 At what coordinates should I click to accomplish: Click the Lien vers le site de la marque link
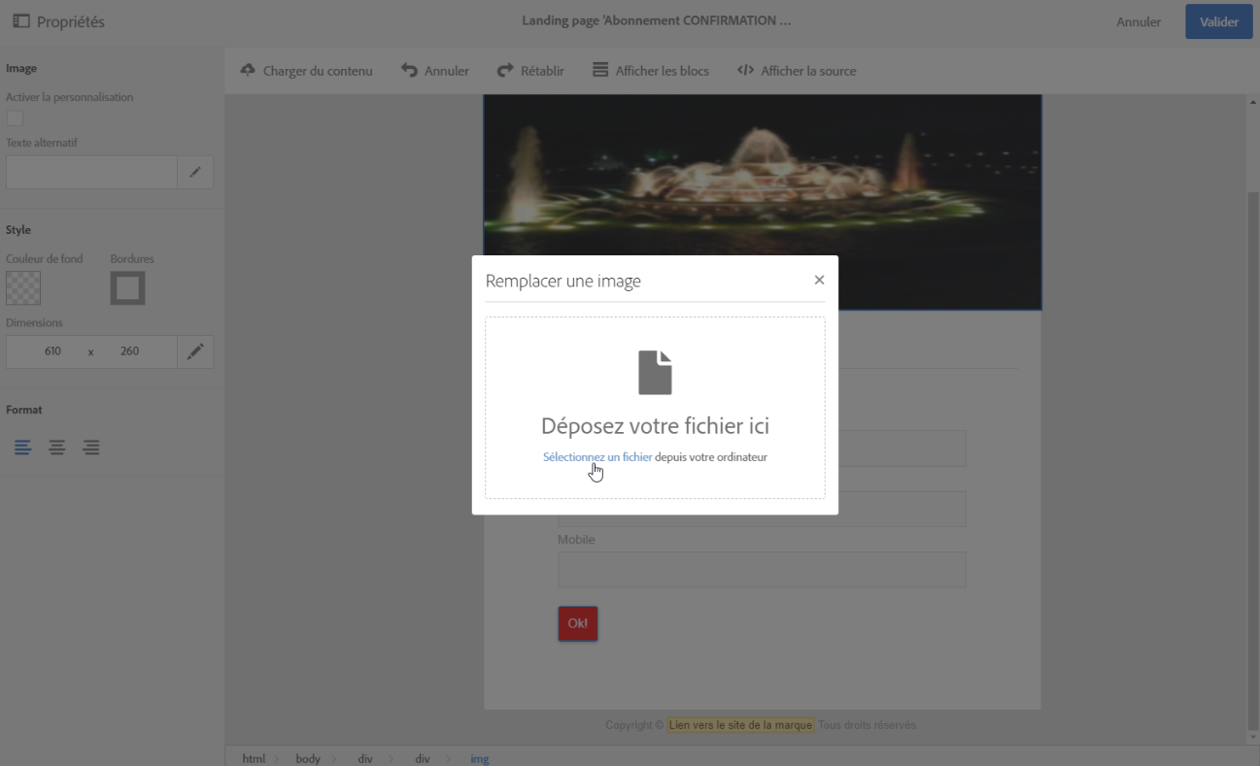pos(740,725)
